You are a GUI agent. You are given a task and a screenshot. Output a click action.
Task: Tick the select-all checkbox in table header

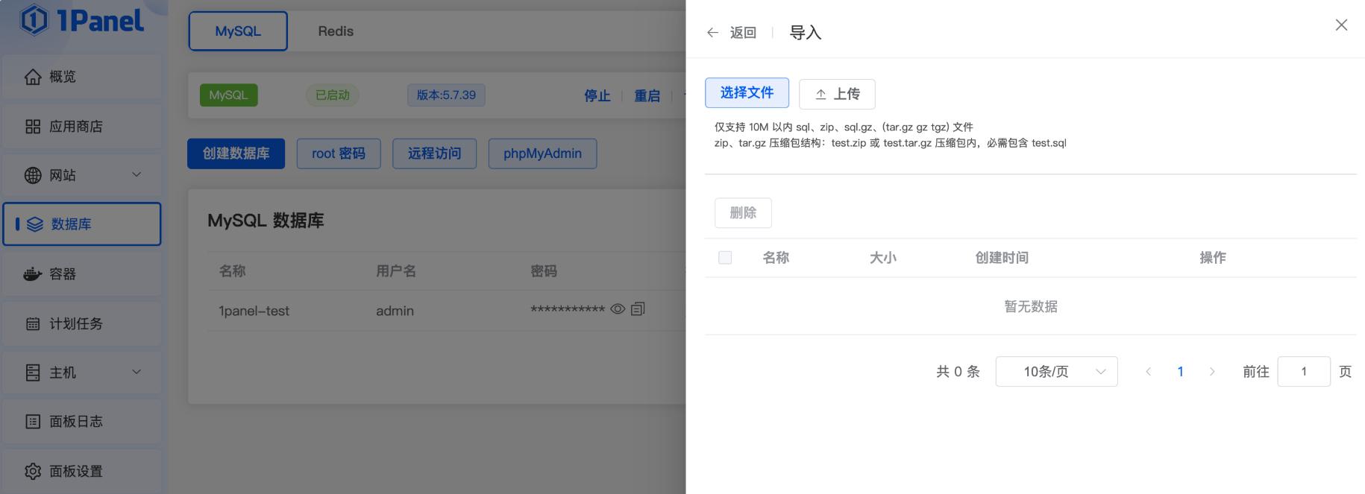coord(725,258)
